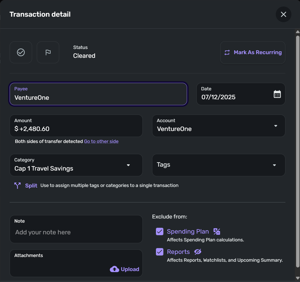Click the flag transaction icon
The width and height of the screenshot is (300, 282).
tap(48, 52)
